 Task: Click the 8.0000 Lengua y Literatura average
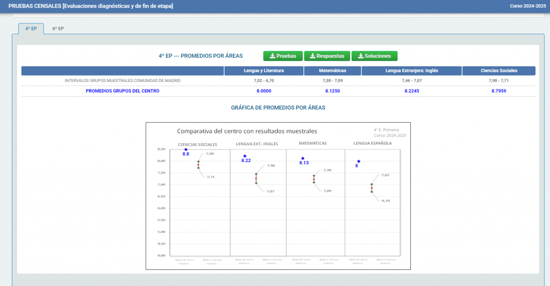264,91
